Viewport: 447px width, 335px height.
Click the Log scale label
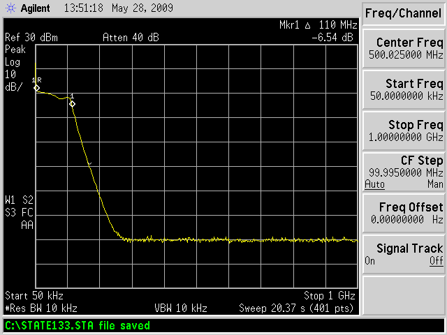point(13,62)
